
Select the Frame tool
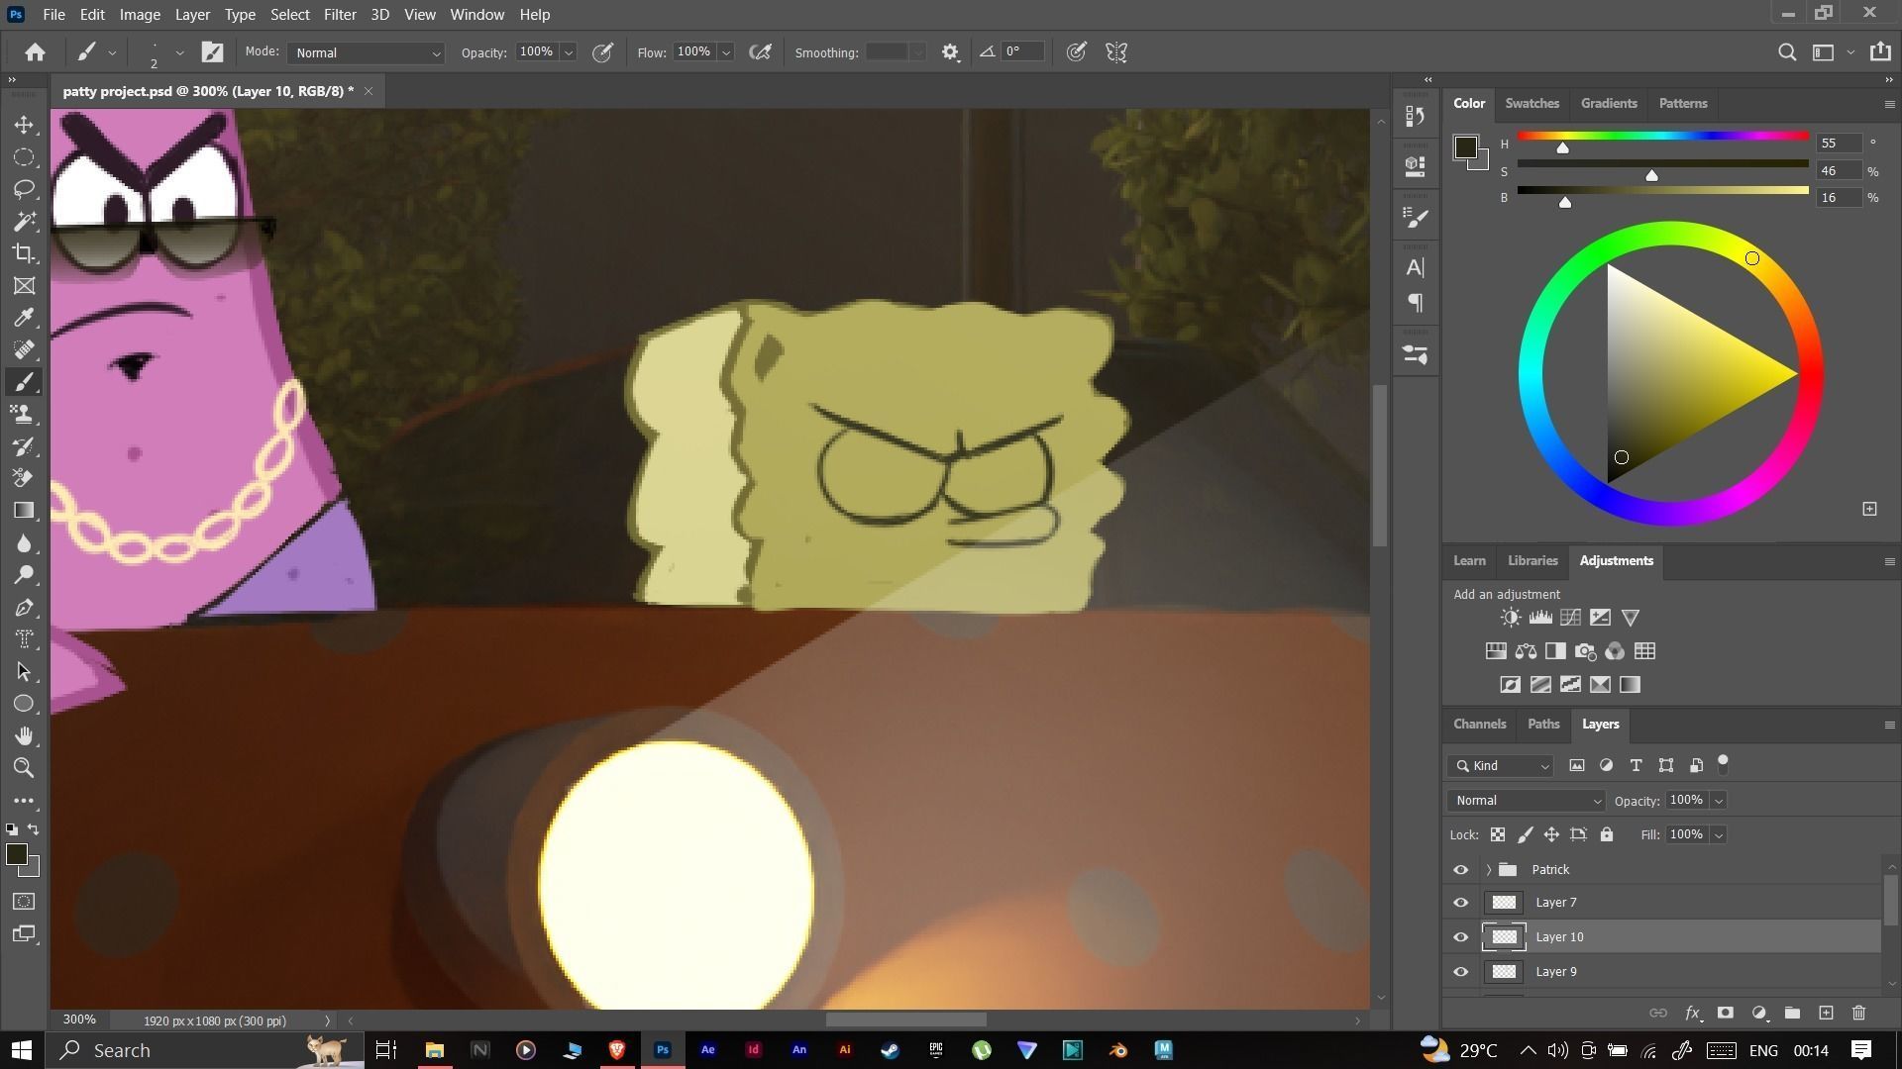[25, 286]
